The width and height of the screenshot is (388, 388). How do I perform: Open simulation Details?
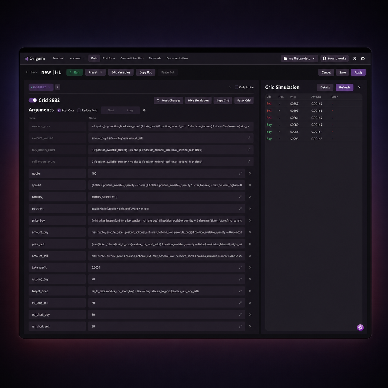(x=325, y=88)
